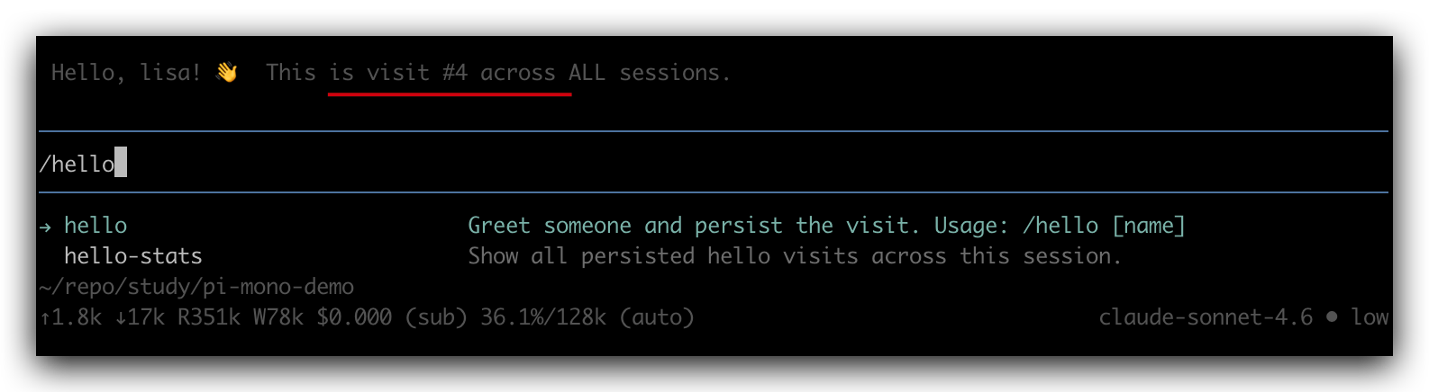1429x392 pixels.
Task: Click the R351k cache read stat
Action: click(209, 317)
